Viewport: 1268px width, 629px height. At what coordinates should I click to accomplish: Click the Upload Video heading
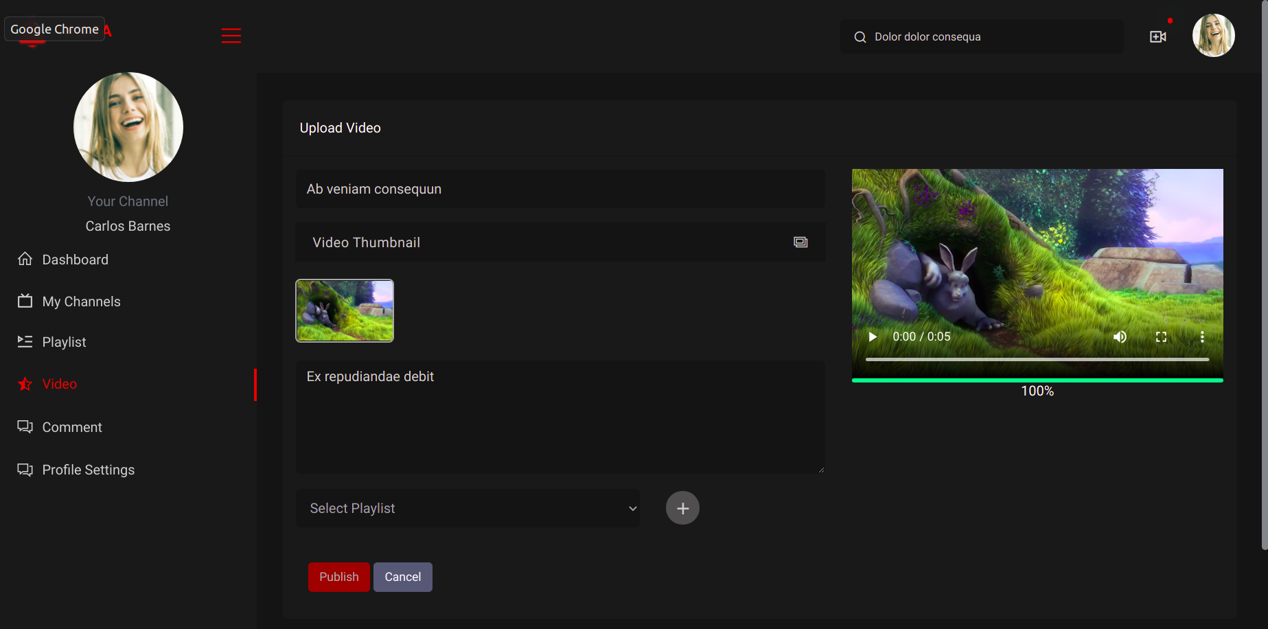click(x=341, y=128)
